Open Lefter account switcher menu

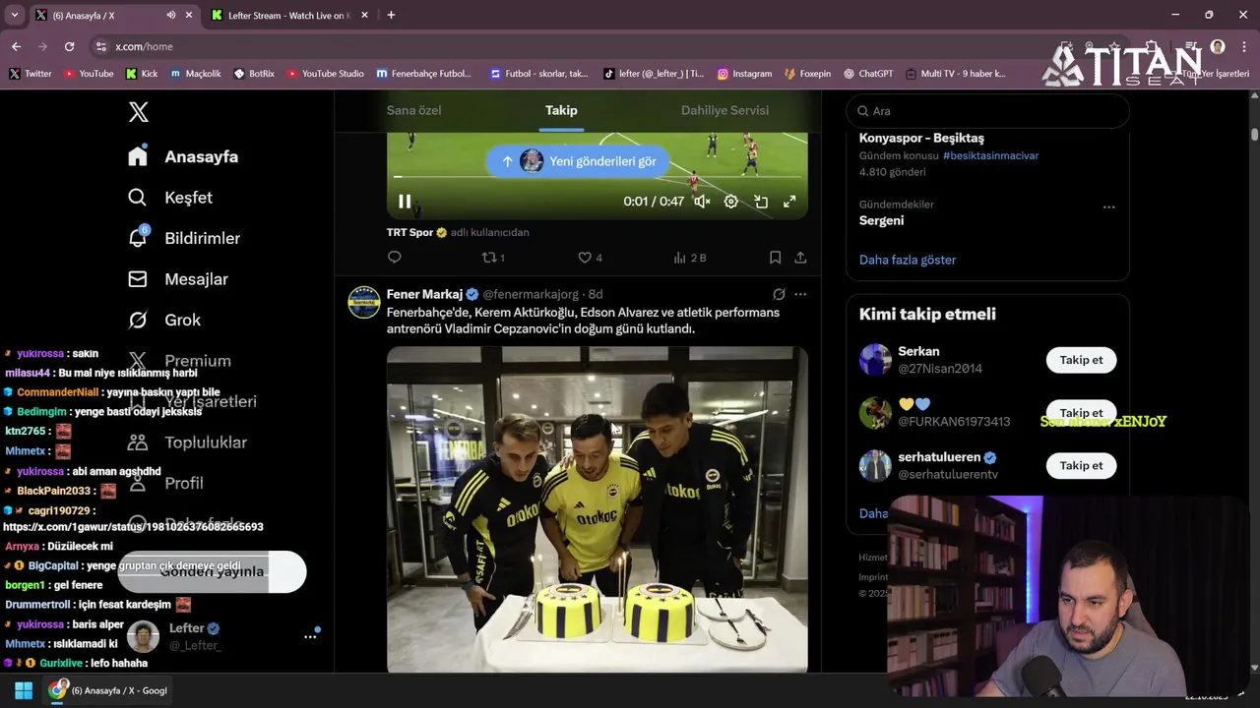click(x=310, y=637)
